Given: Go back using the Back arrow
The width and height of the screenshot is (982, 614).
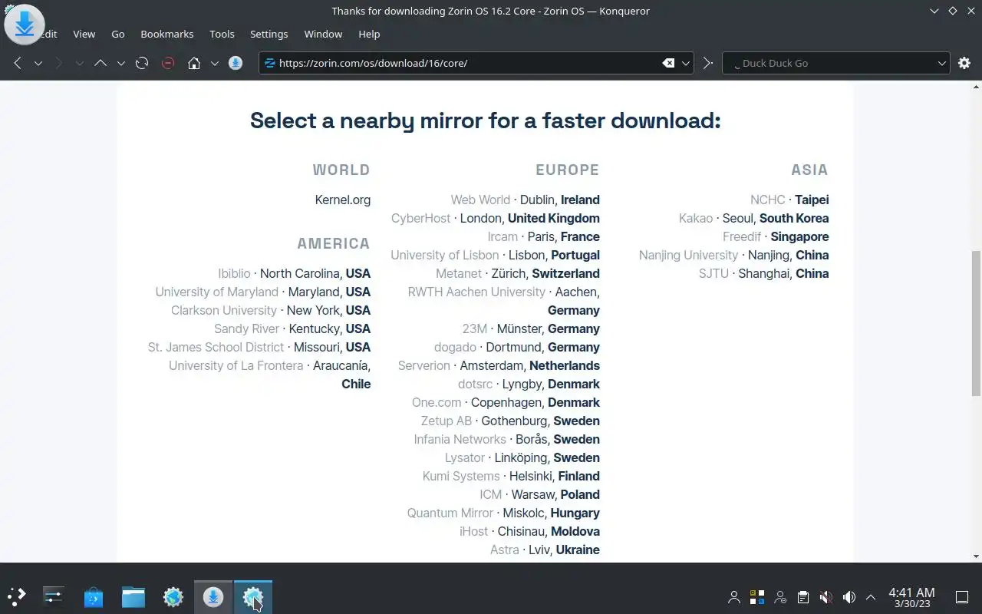Looking at the screenshot, I should (x=18, y=63).
